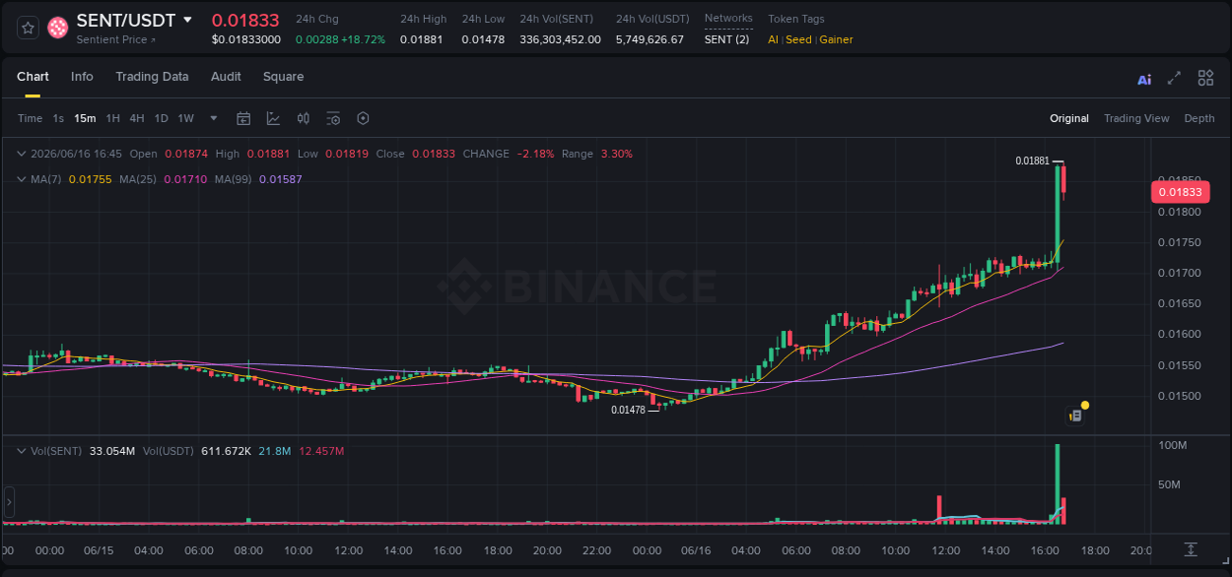Click the 0.01881 high price marker
This screenshot has width=1232, height=577.
pyautogui.click(x=1032, y=160)
